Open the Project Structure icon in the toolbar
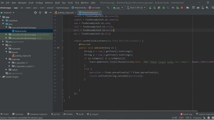 (188, 8)
